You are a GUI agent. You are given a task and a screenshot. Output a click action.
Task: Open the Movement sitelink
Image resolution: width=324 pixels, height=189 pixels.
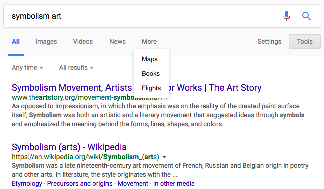coord(133,183)
